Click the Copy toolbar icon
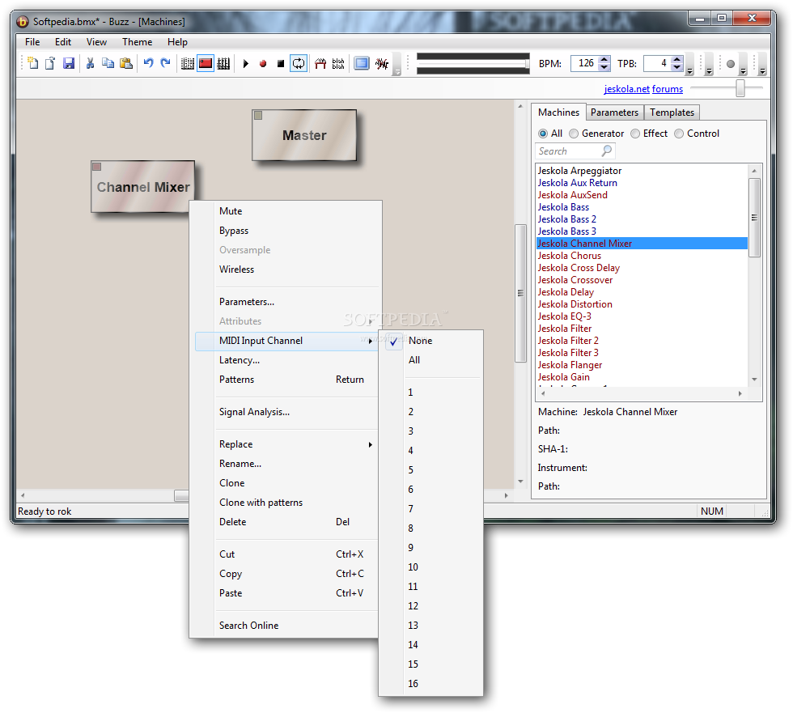Screen dimensions: 793x713 point(108,63)
